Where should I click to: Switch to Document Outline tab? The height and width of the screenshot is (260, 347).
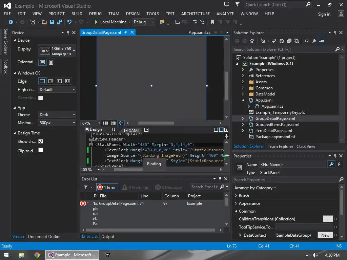45,237
